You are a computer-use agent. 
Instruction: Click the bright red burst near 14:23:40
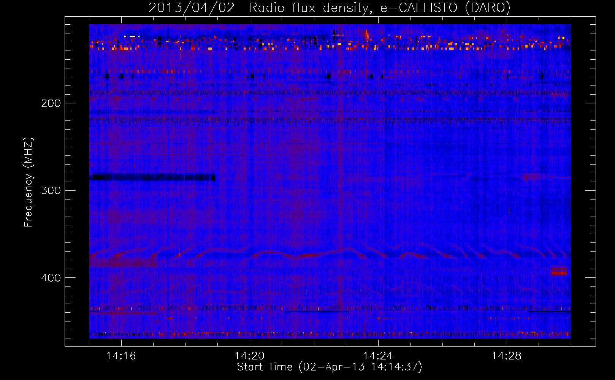pos(366,35)
